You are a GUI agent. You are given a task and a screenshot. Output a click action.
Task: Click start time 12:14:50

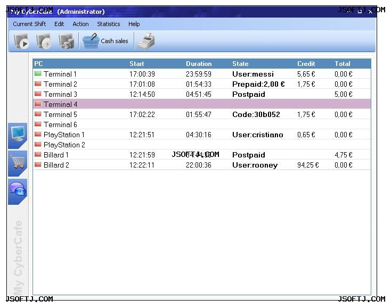tap(142, 94)
